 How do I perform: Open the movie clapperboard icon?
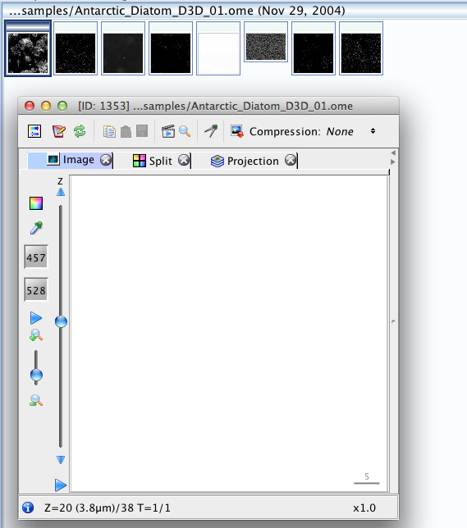(x=168, y=131)
